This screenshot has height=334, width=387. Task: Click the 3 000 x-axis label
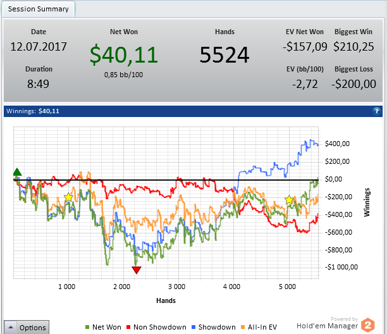pyautogui.click(x=176, y=287)
